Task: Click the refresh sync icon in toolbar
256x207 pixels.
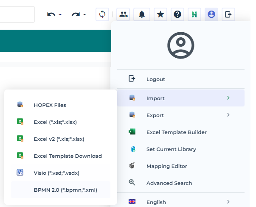Action: [102, 14]
